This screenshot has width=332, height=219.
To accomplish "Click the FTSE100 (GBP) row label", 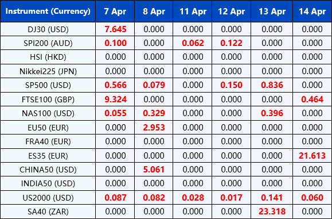I will tap(48, 99).
